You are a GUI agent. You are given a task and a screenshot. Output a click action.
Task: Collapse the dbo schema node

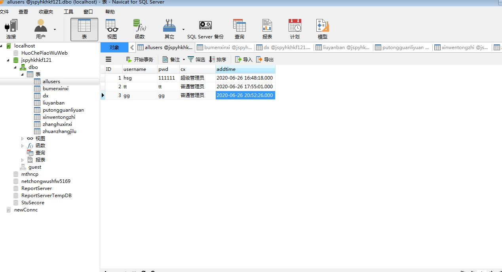[15, 67]
